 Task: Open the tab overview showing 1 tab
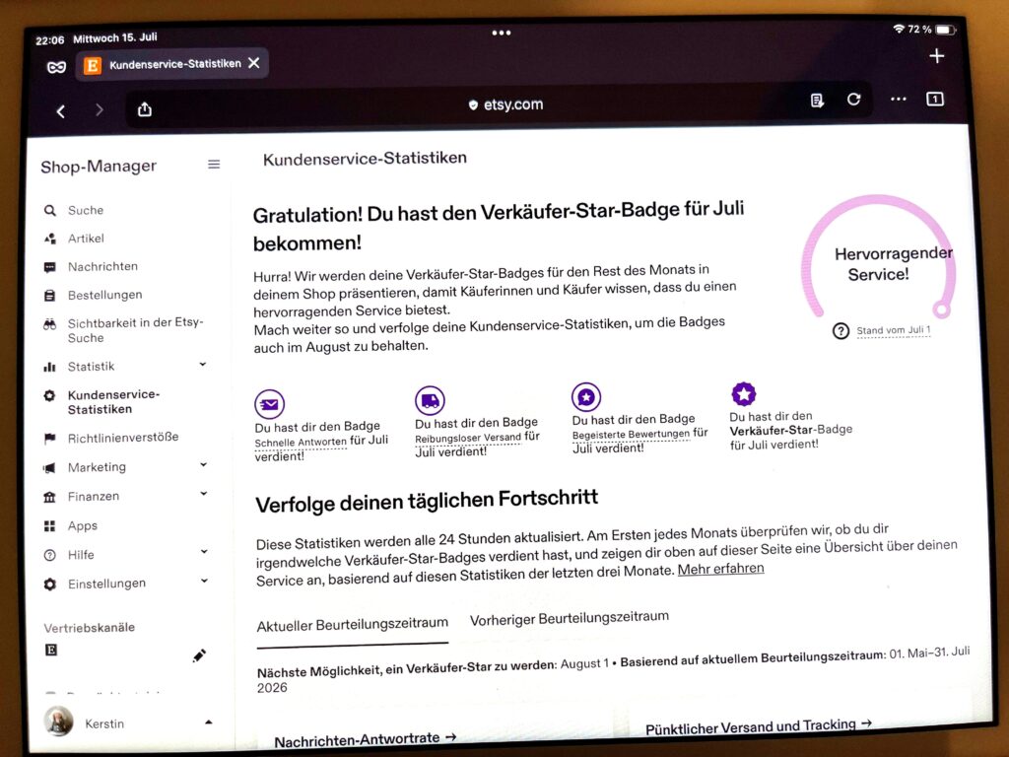935,100
